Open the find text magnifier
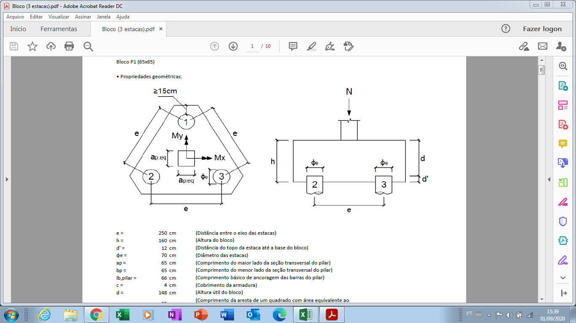 88,46
